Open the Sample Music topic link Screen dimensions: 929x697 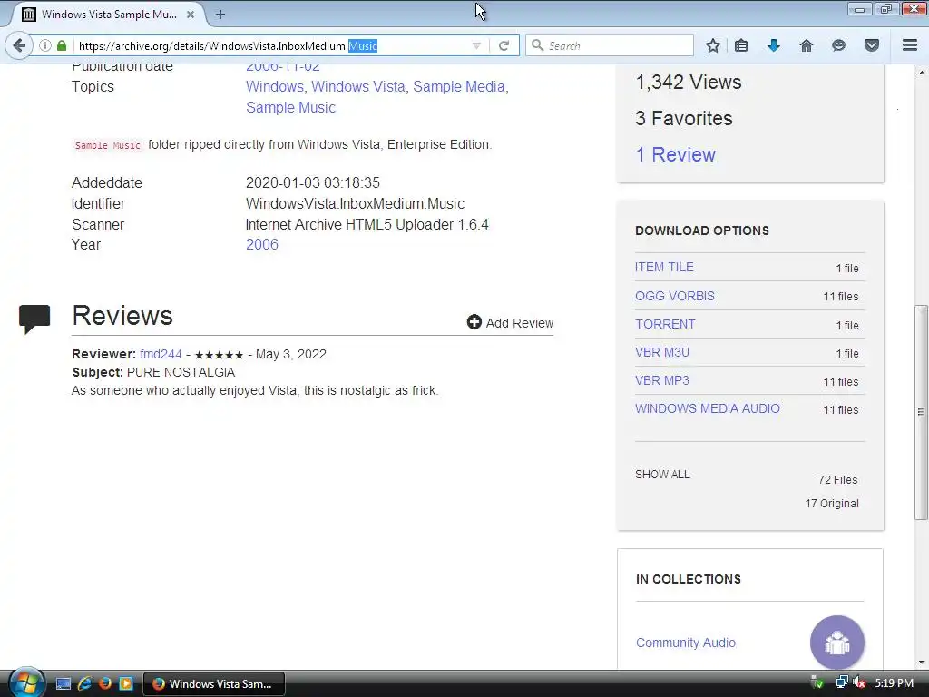pos(291,107)
